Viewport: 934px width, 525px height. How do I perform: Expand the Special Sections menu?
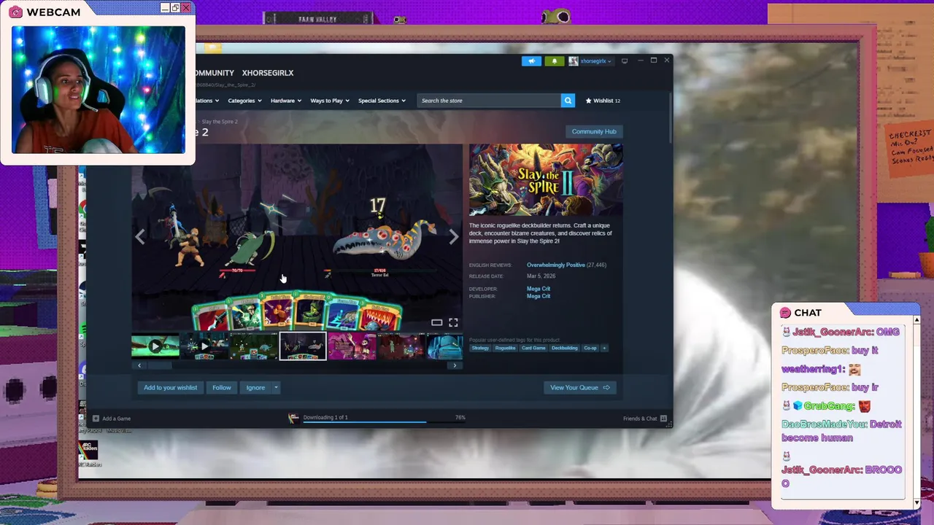(382, 101)
